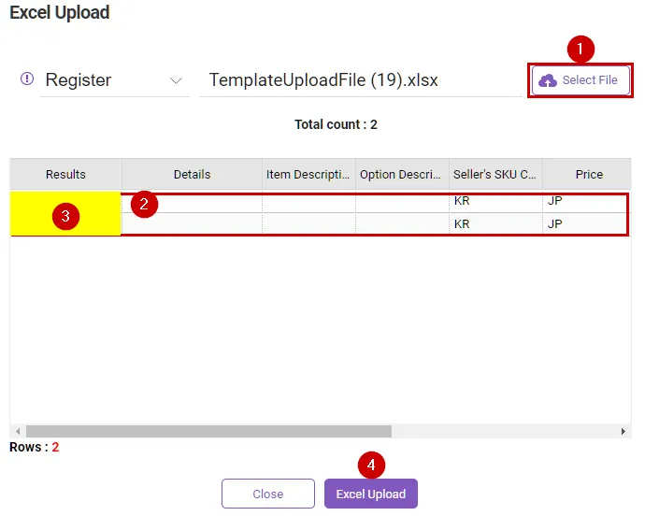Click the Rows : 2 label
645x516 pixels.
(x=35, y=447)
